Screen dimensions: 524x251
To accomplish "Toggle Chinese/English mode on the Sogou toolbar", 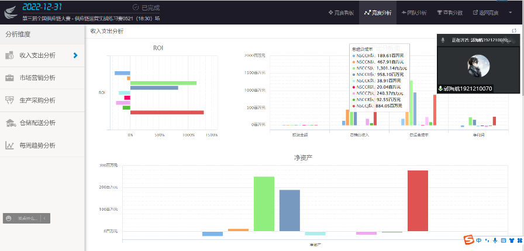I will coord(478,240).
